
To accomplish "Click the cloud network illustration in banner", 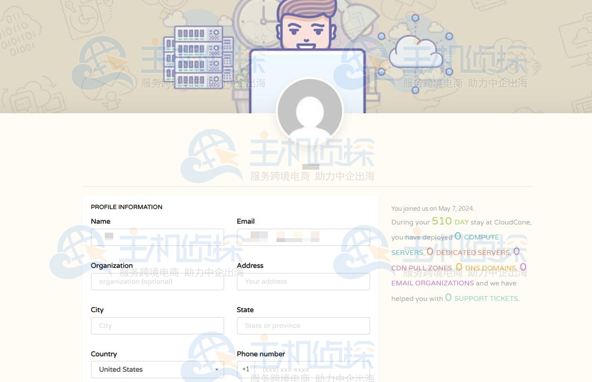I will [416, 55].
